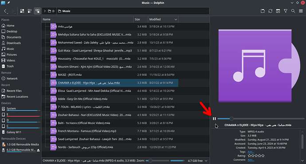Open free space dropdown in status bar
Image resolution: width=306 pixels, height=164 pixels.
(x=206, y=161)
